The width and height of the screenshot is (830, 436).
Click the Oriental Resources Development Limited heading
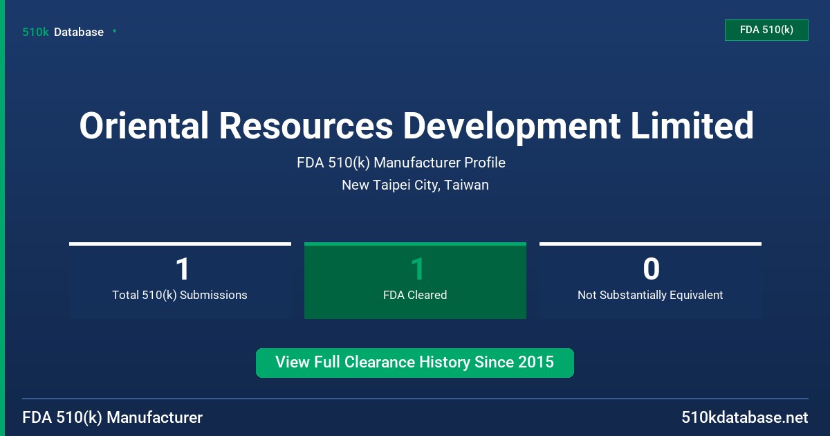coord(416,126)
